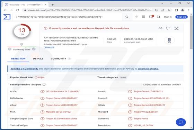
Task: Toggle dark mode moon icon
Action: point(158,17)
